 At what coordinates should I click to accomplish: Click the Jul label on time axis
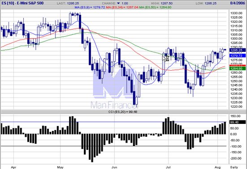[x=169, y=167]
